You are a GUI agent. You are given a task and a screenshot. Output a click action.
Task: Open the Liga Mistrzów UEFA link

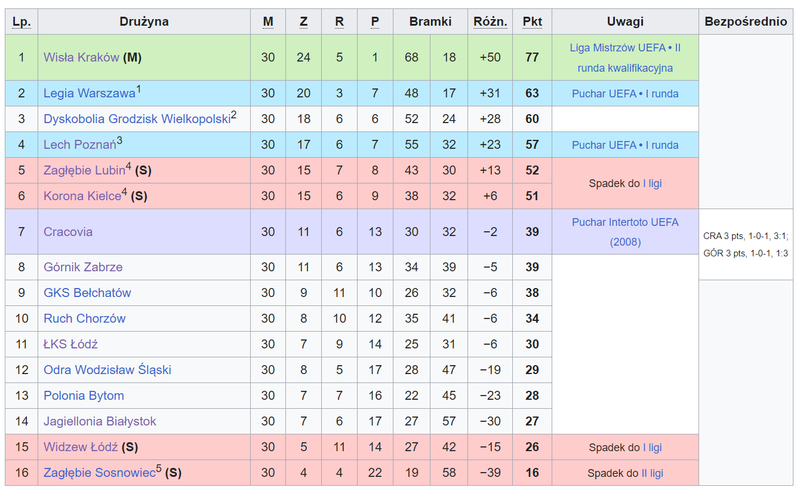pyautogui.click(x=617, y=48)
